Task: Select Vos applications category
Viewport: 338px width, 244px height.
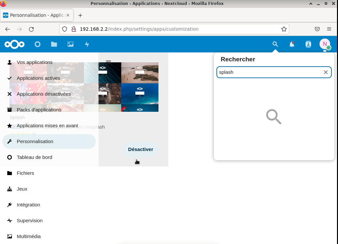Action: click(x=49, y=62)
